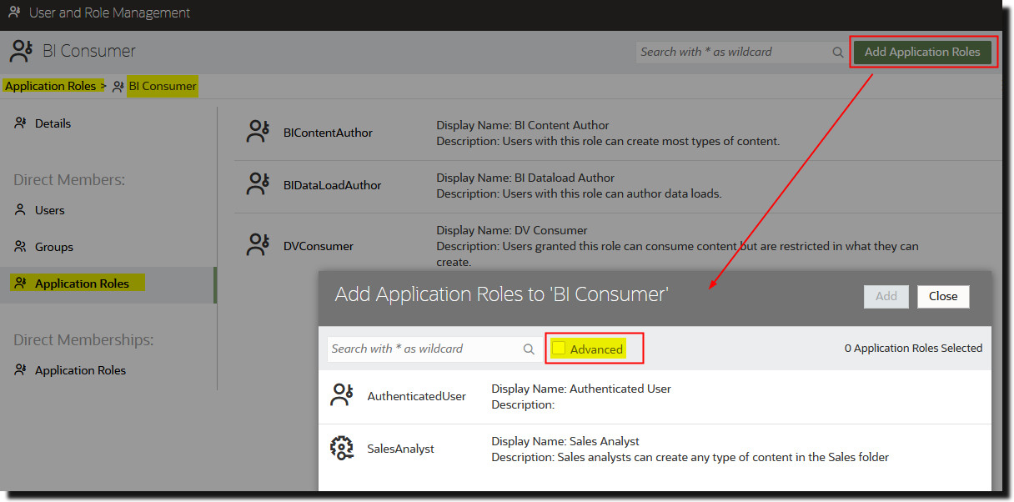1014x502 pixels.
Task: Click the search magnifier icon in top search box
Action: (x=838, y=52)
